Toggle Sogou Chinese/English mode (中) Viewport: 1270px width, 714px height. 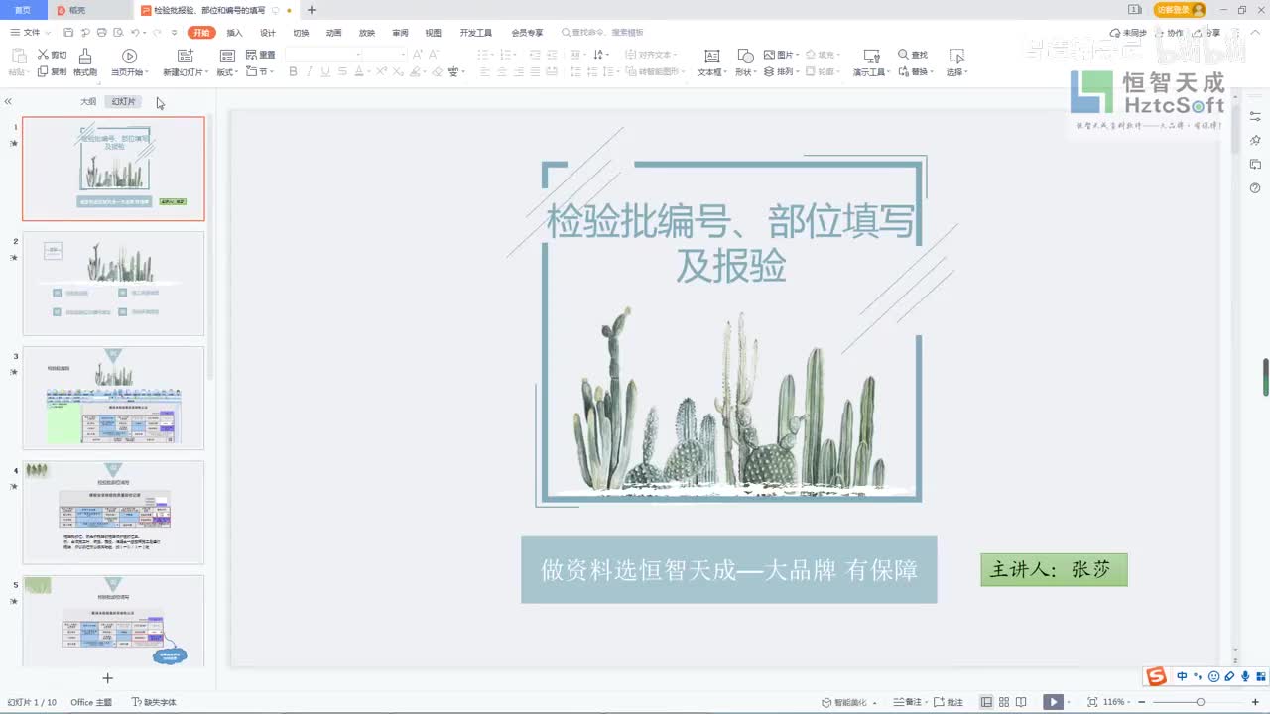(1182, 676)
